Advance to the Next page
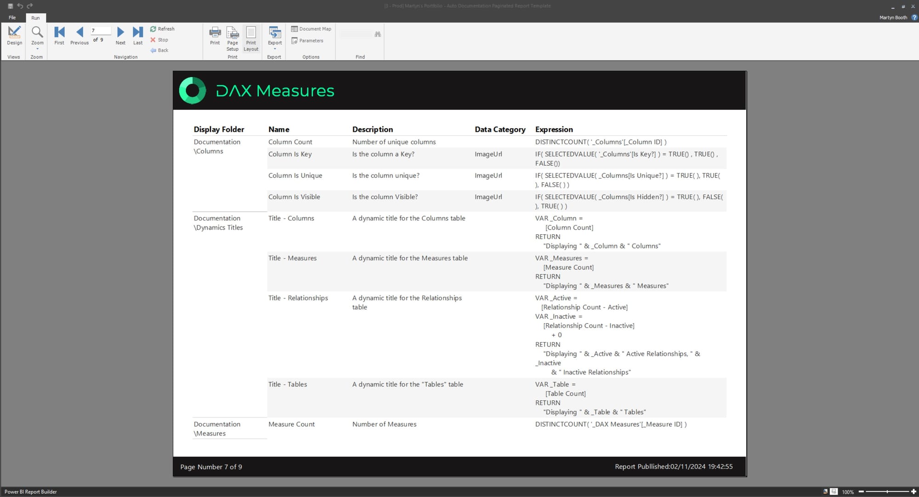 click(120, 35)
